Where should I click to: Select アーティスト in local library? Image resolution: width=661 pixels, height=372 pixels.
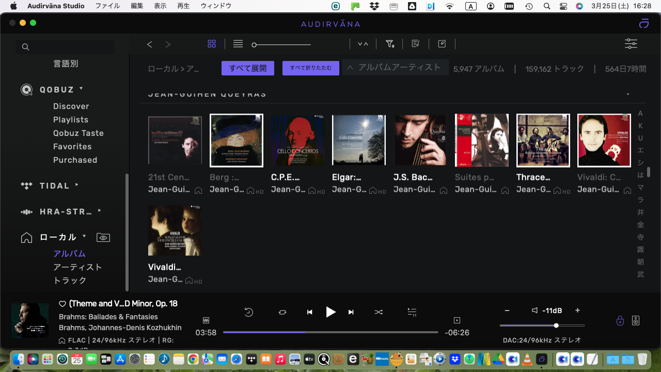[78, 267]
